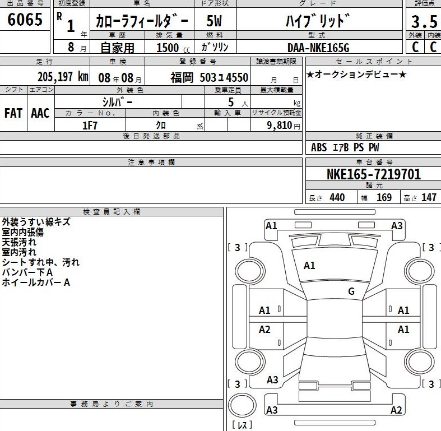Click inspector note 室内内張傷
The width and height of the screenshot is (441, 431).
[22, 232]
